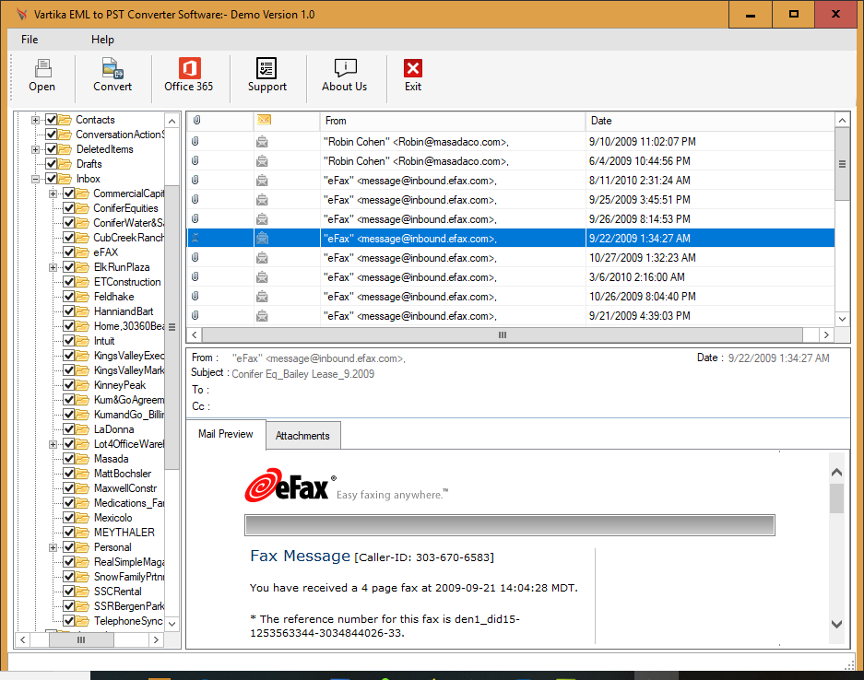
Task: Uncheck the Contacts folder checkbox
Action: (x=52, y=120)
